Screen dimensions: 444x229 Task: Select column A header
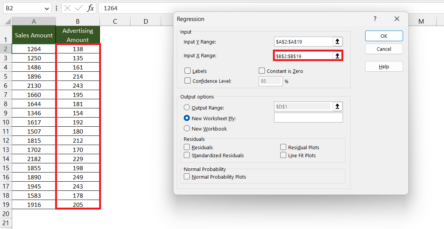[34, 21]
